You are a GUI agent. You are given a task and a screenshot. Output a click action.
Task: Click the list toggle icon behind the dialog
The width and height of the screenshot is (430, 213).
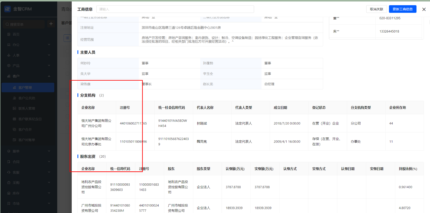click(x=67, y=38)
